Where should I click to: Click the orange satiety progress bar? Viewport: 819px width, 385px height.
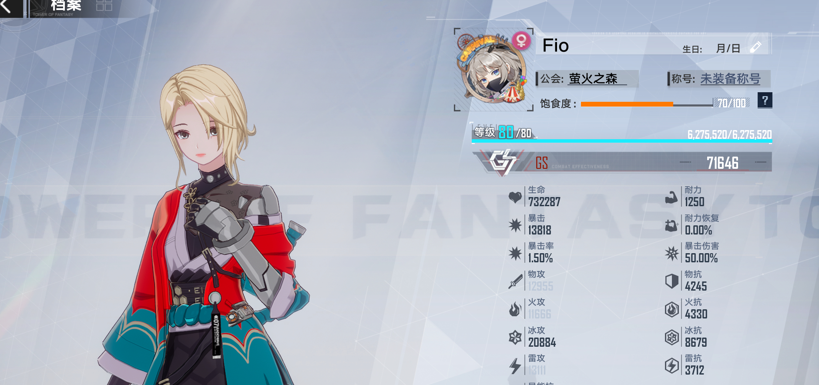coord(627,104)
